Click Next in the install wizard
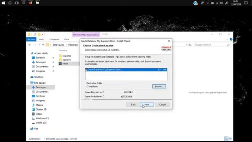The height and width of the screenshot is (142, 252). pos(147,105)
